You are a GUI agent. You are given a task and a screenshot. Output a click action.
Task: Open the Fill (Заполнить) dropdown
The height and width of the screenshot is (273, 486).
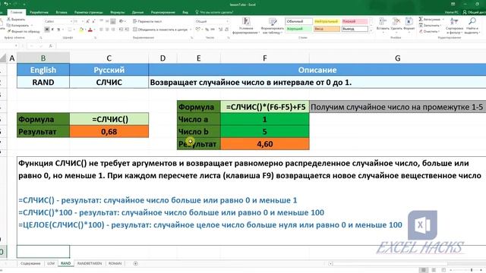(431, 25)
